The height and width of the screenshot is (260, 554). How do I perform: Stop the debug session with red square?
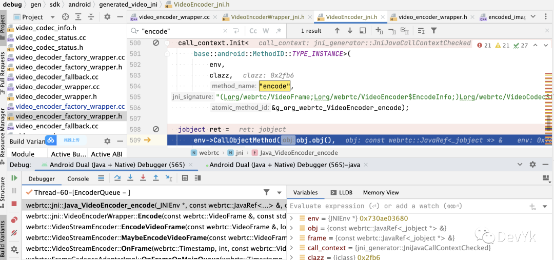tap(14, 204)
